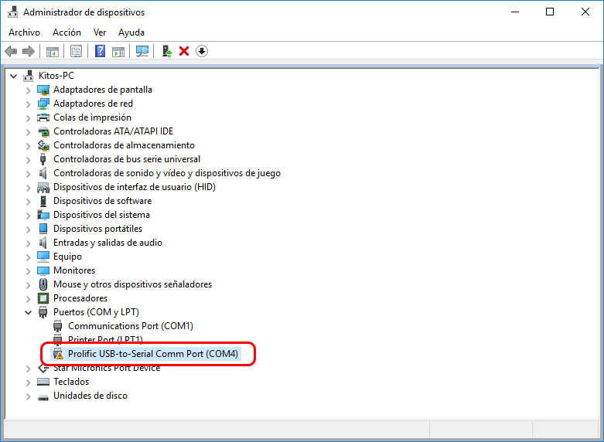Click the Dispositivos portátiles icon
604x442 pixels.
(x=43, y=229)
